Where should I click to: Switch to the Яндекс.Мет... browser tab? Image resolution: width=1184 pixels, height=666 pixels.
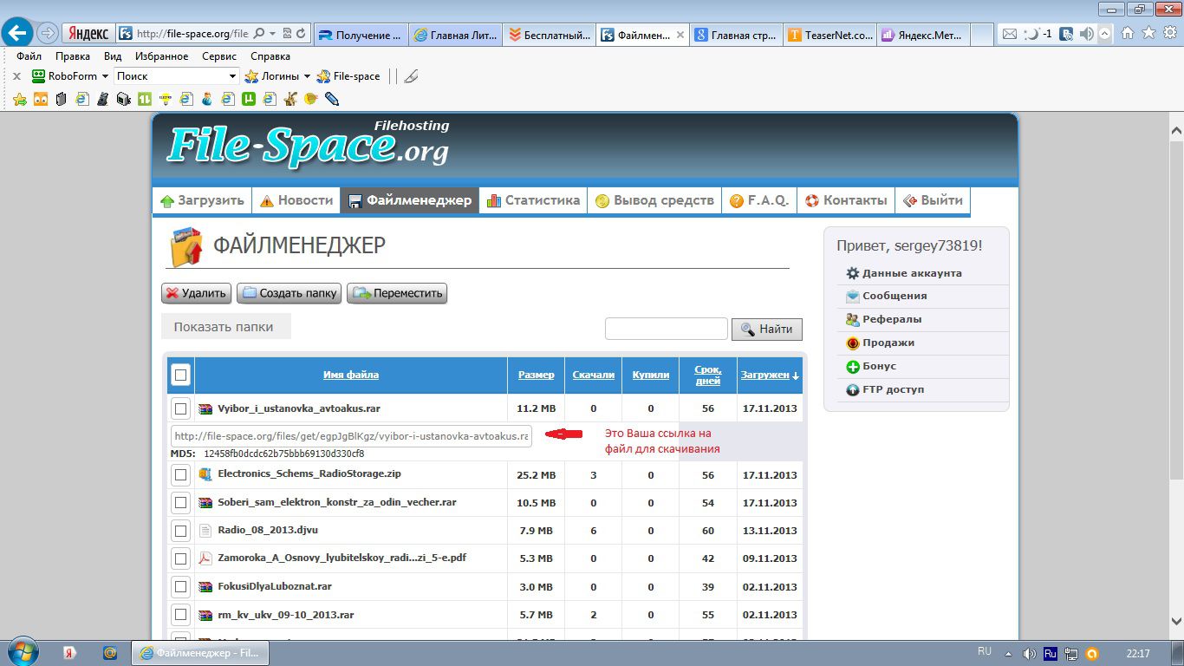point(923,35)
